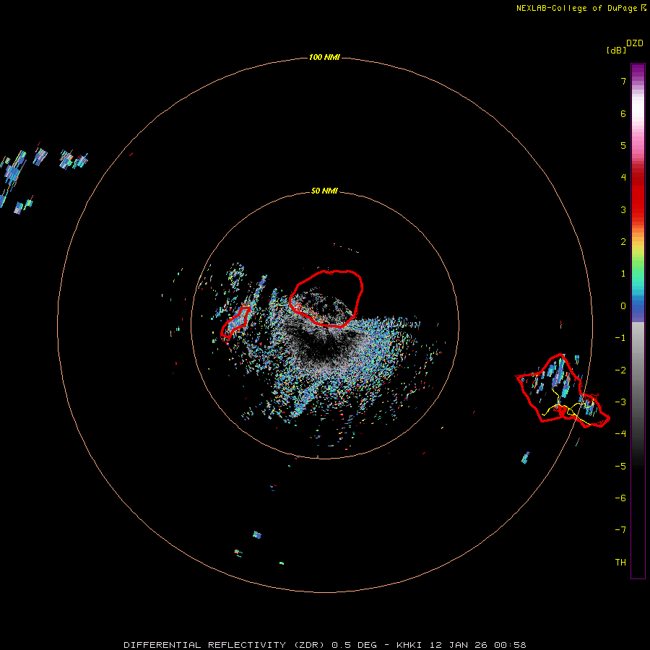Viewport: 650px width, 650px height.
Task: Click the -1 value on the color scale
Action: coord(620,338)
